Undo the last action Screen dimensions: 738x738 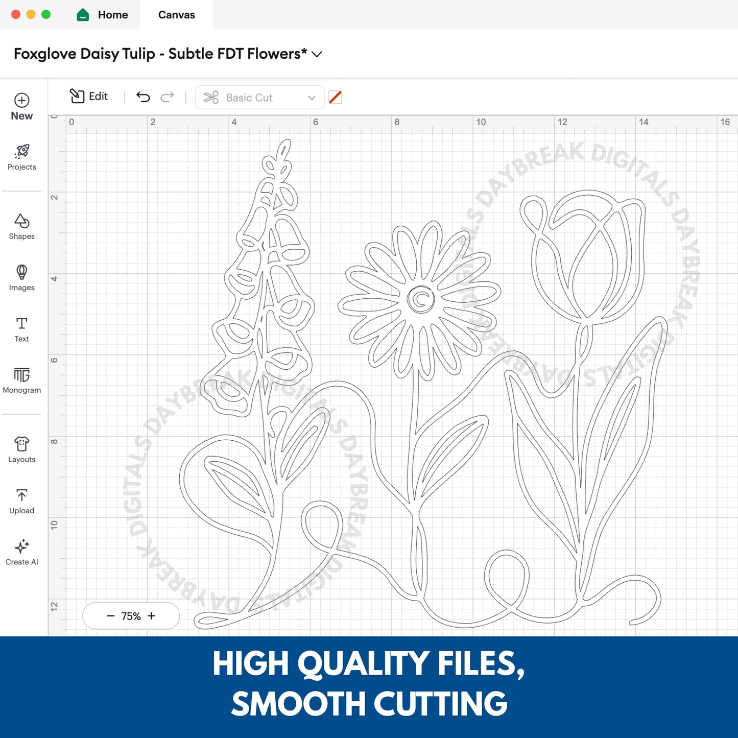point(144,97)
